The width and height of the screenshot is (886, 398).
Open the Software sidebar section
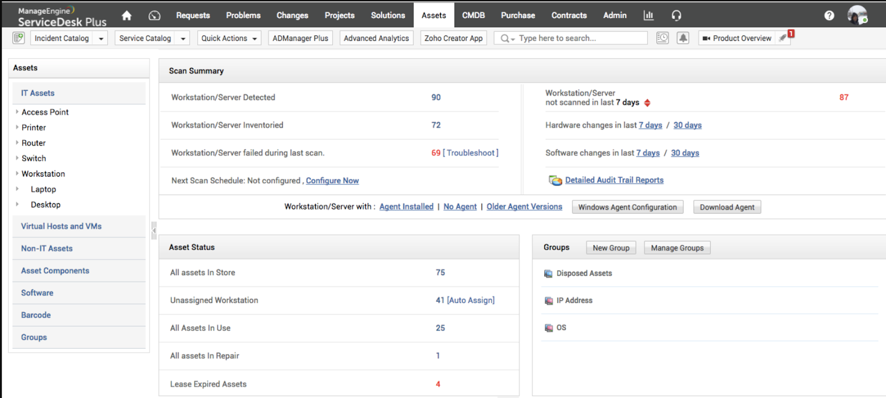(79, 293)
